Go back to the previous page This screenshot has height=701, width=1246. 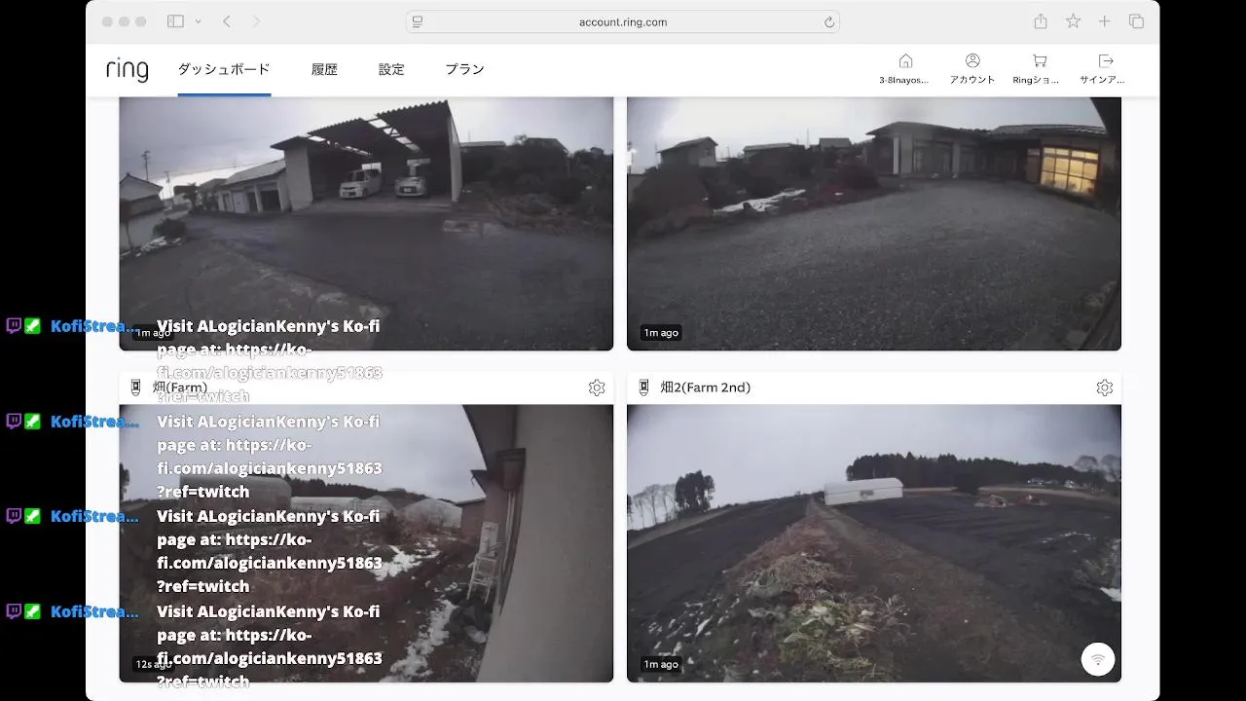click(x=227, y=21)
